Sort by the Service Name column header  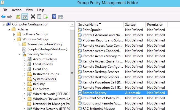click(x=100, y=25)
